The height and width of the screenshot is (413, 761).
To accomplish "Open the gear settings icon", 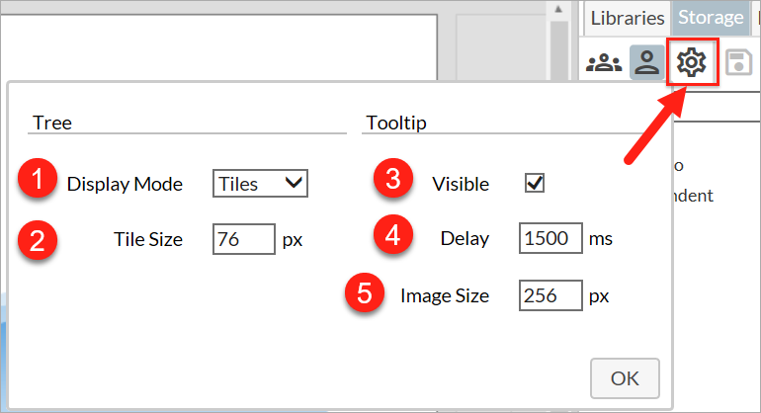I will [x=691, y=63].
